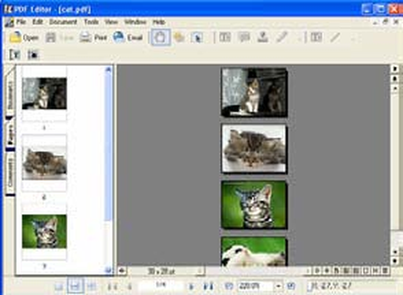Image resolution: width=403 pixels, height=295 pixels.
Task: Click the first page image of two cats
Action: [254, 93]
